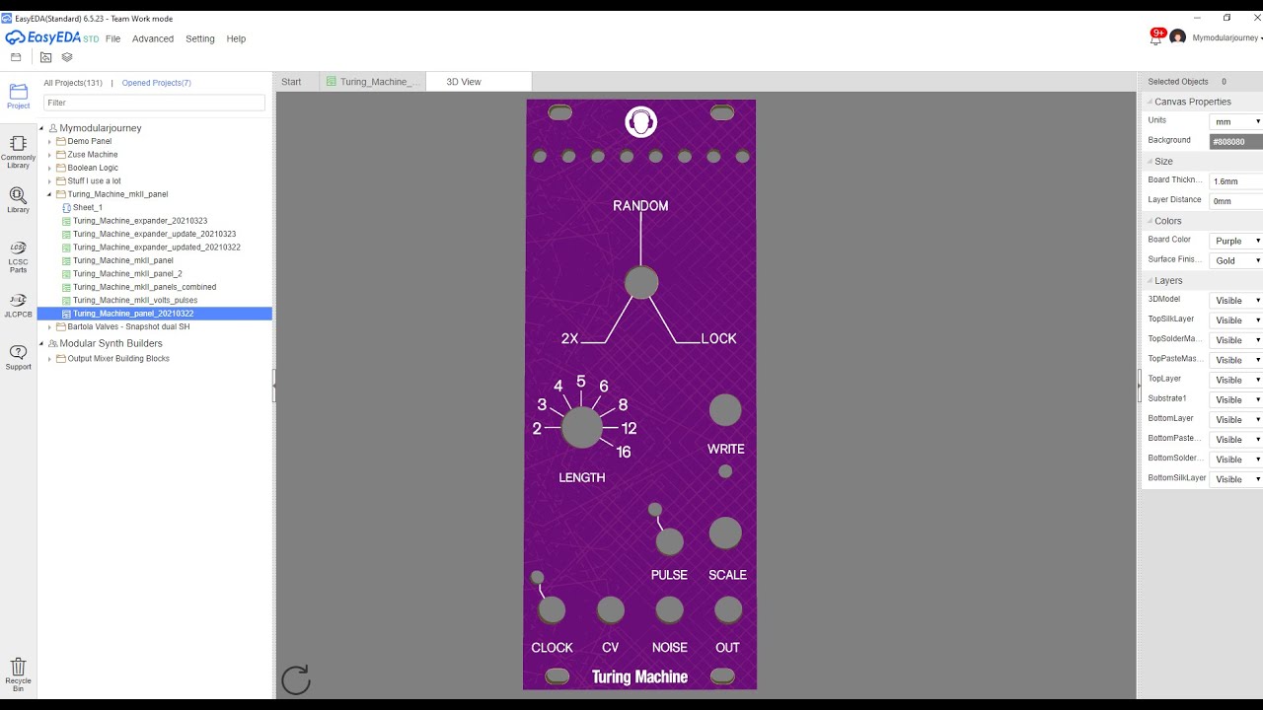
Task: Toggle TopSolderMask layer visibility dropdown
Action: click(1235, 340)
